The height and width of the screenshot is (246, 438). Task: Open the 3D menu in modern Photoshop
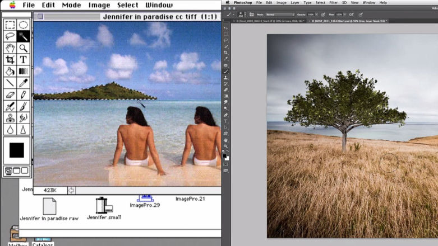tap(344, 2)
